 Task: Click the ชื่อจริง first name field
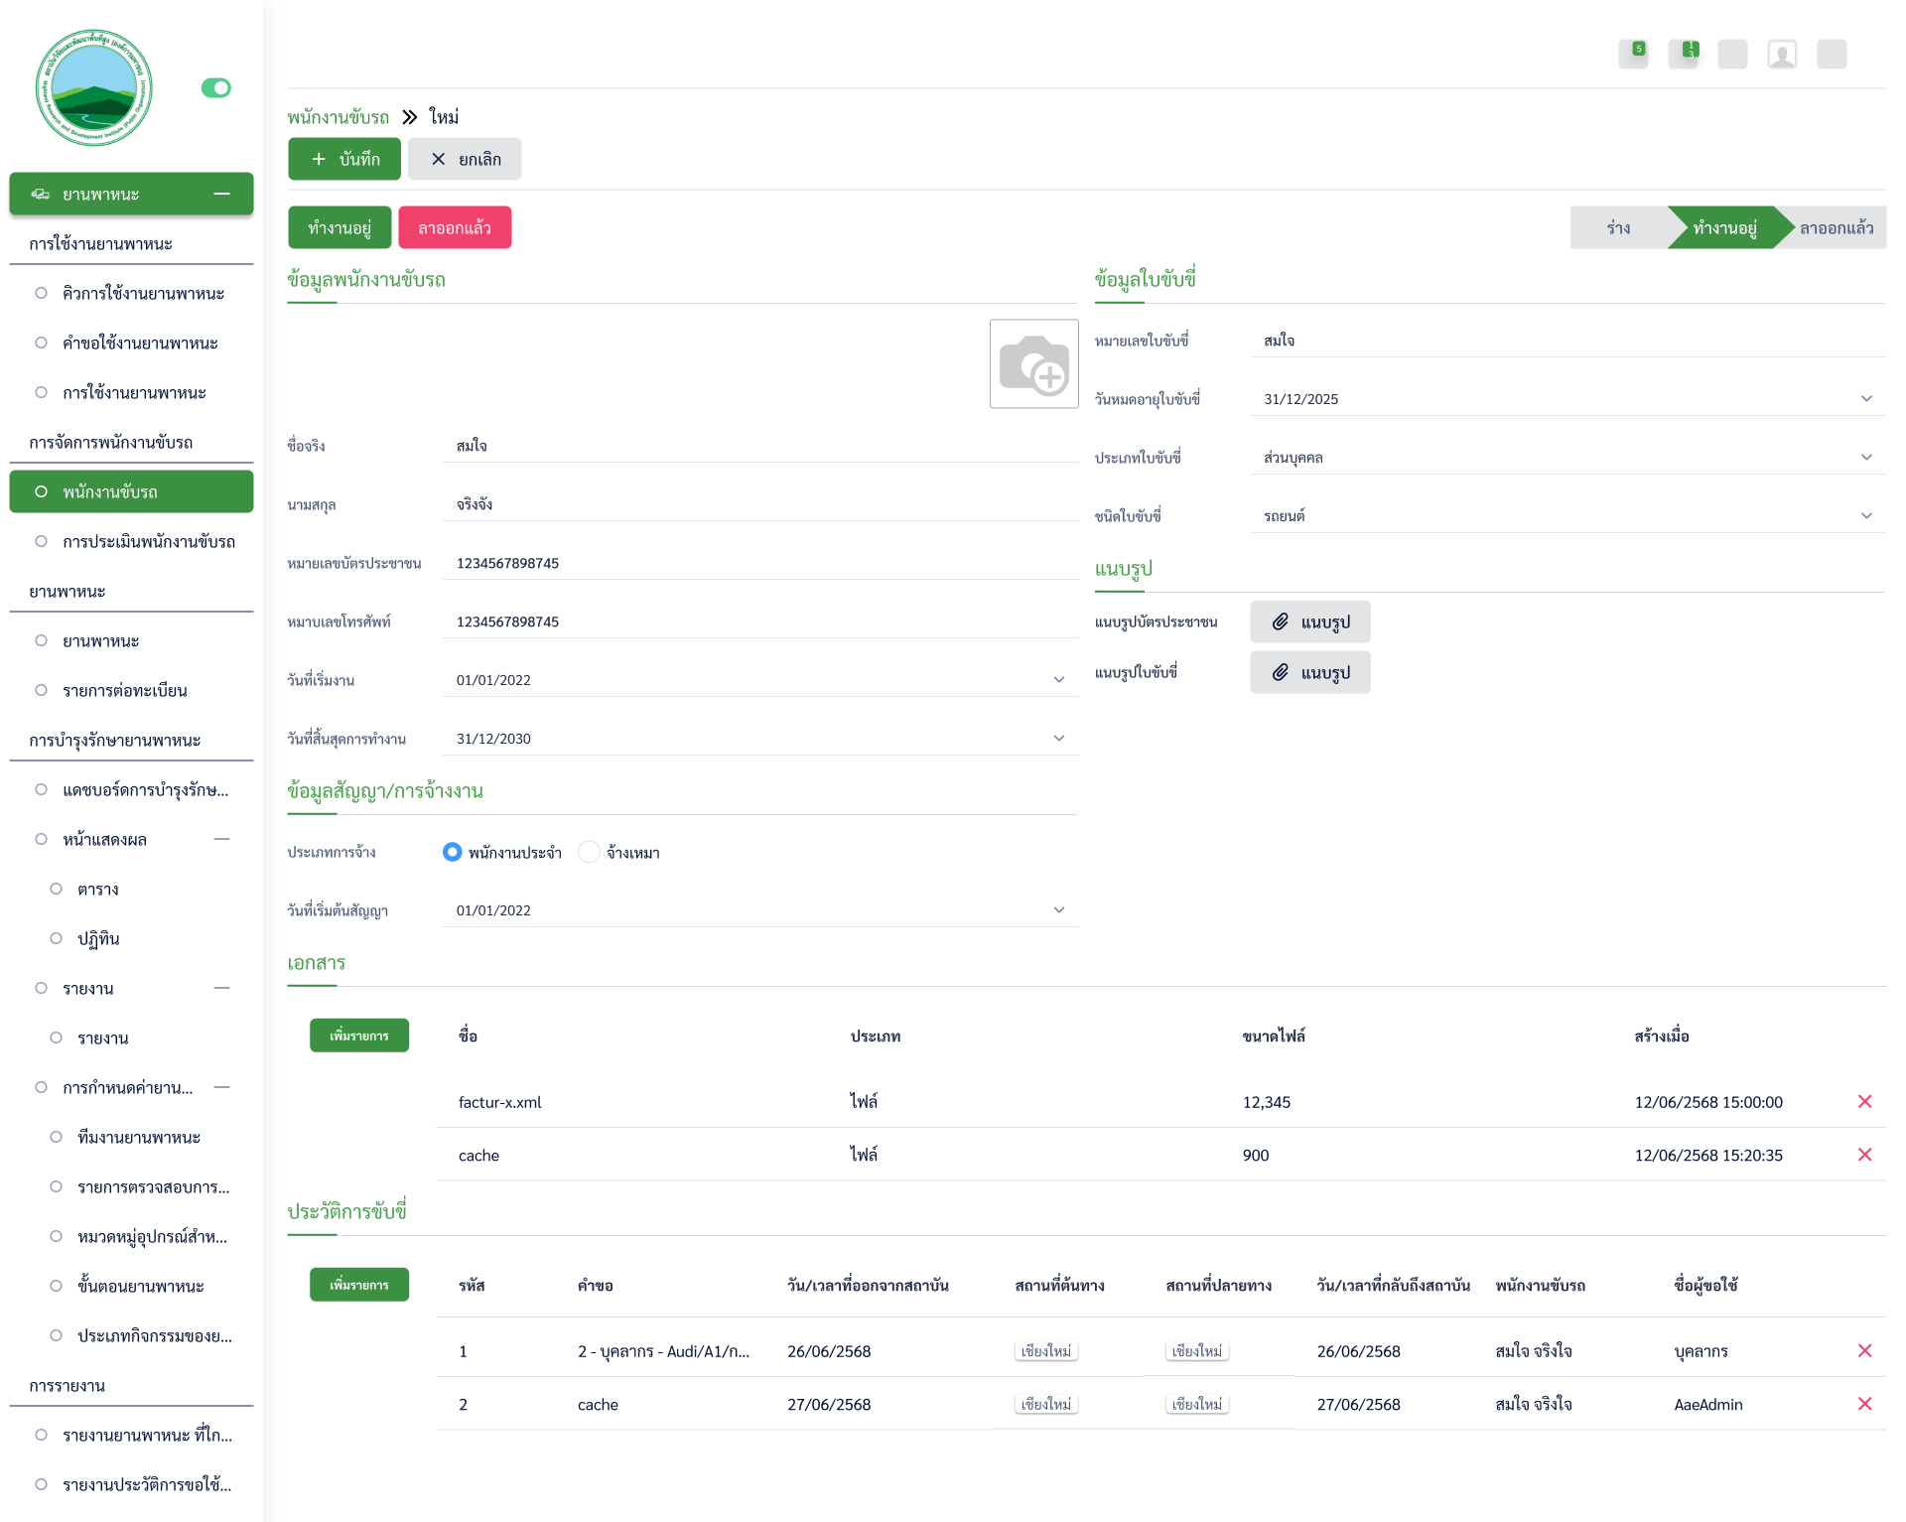759,446
